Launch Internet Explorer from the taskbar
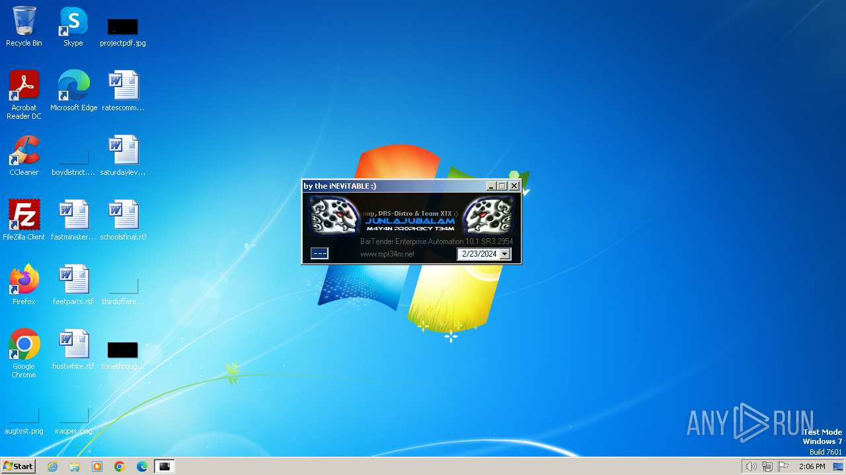The width and height of the screenshot is (846, 475). [x=53, y=466]
